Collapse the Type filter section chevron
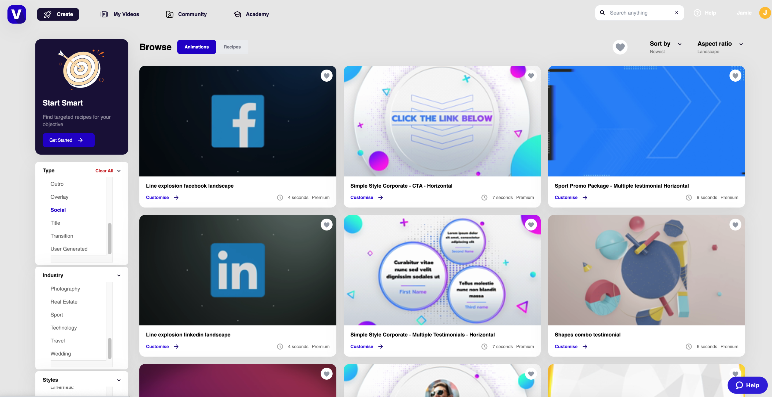The width and height of the screenshot is (772, 397). 119,171
